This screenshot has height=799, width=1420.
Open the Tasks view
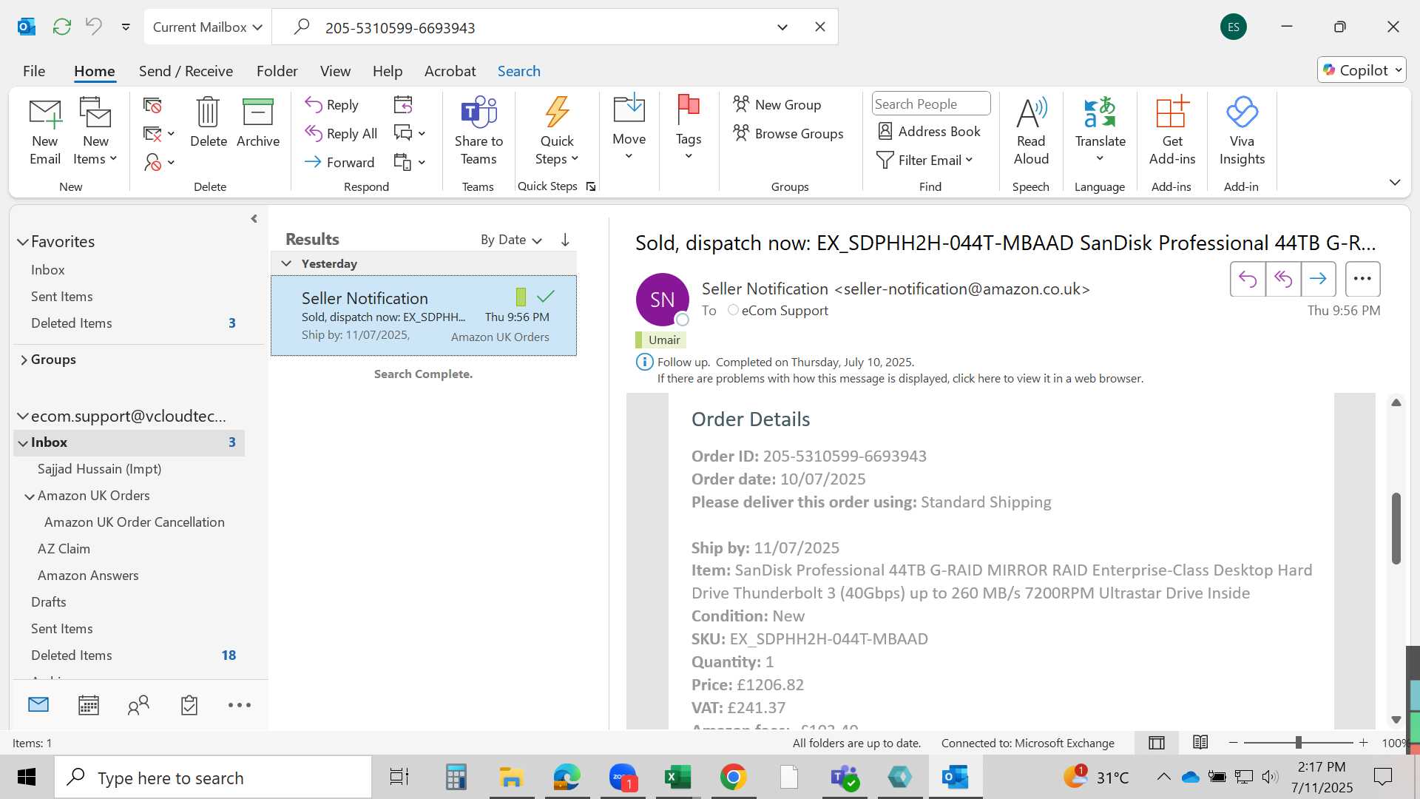189,705
